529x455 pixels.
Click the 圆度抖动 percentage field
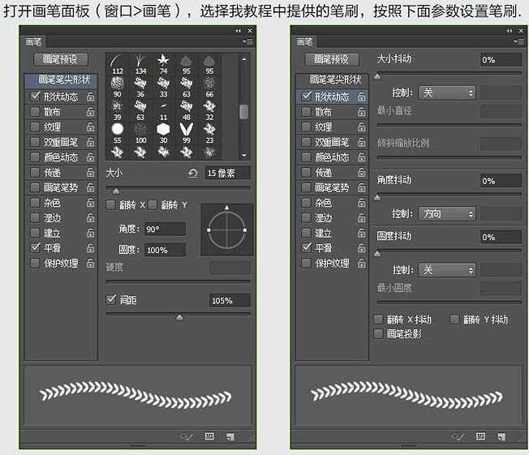[x=501, y=237]
